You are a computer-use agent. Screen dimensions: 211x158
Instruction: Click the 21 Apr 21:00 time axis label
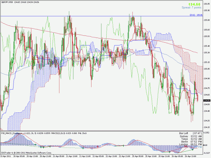pyautogui.click(x=85, y=156)
